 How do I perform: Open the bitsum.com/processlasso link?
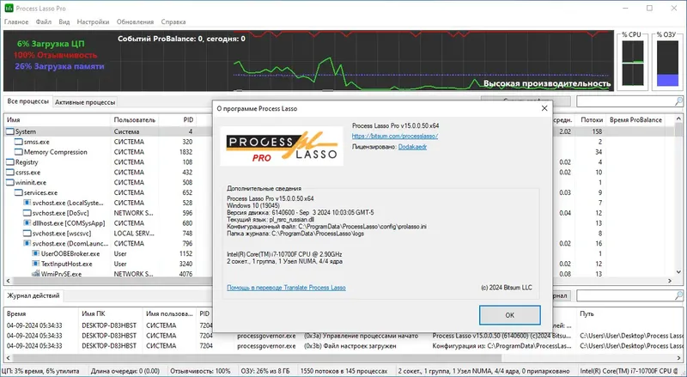395,136
